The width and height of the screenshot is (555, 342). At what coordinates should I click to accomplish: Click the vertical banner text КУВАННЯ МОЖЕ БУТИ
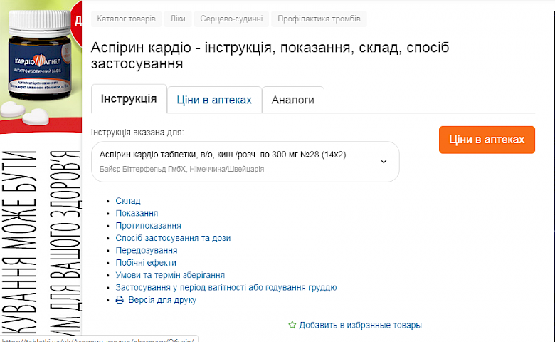[x=19, y=242]
